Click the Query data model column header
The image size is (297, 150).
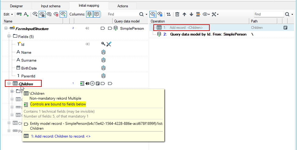(131, 21)
